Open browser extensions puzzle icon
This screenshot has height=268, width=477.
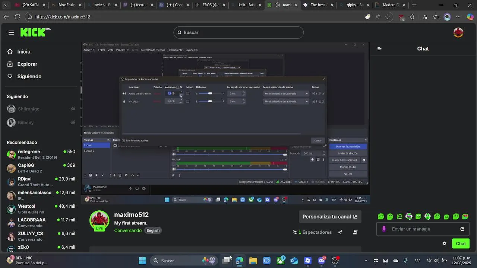(412, 17)
